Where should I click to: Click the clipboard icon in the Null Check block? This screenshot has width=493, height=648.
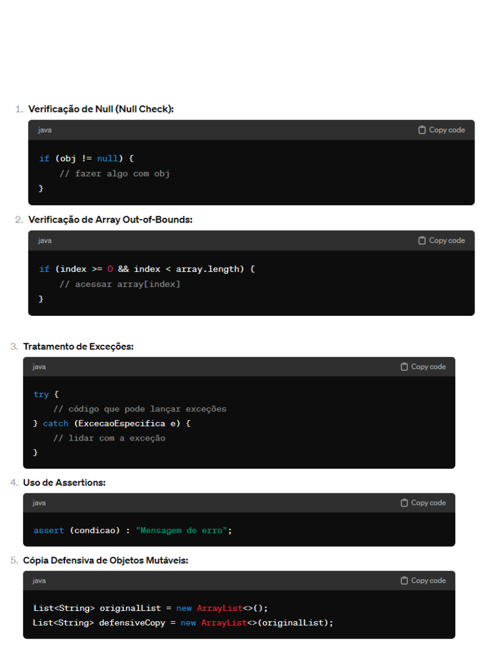coord(422,130)
